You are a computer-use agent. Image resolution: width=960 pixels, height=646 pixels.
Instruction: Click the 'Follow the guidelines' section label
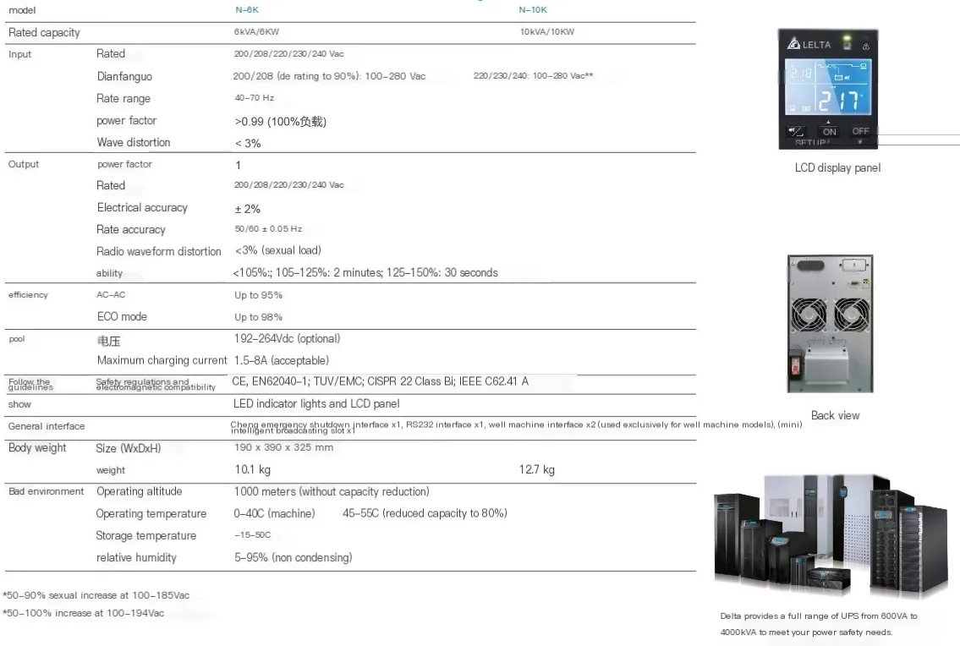click(30, 385)
